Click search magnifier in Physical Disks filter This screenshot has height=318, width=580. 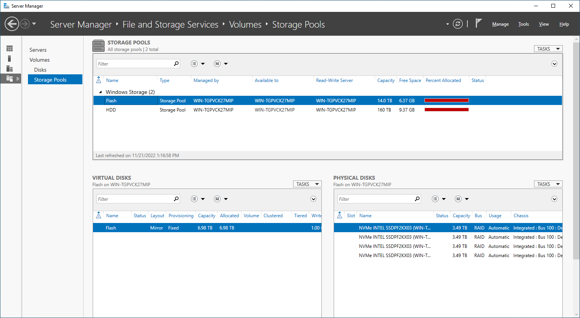click(417, 199)
